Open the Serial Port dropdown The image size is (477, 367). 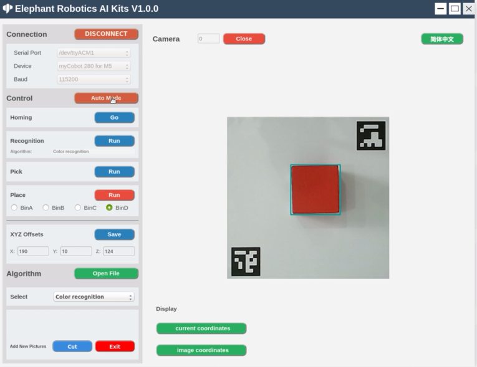(x=94, y=53)
